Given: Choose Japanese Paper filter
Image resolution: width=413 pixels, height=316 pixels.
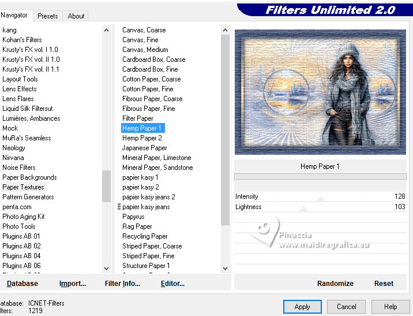Looking at the screenshot, I should point(144,148).
